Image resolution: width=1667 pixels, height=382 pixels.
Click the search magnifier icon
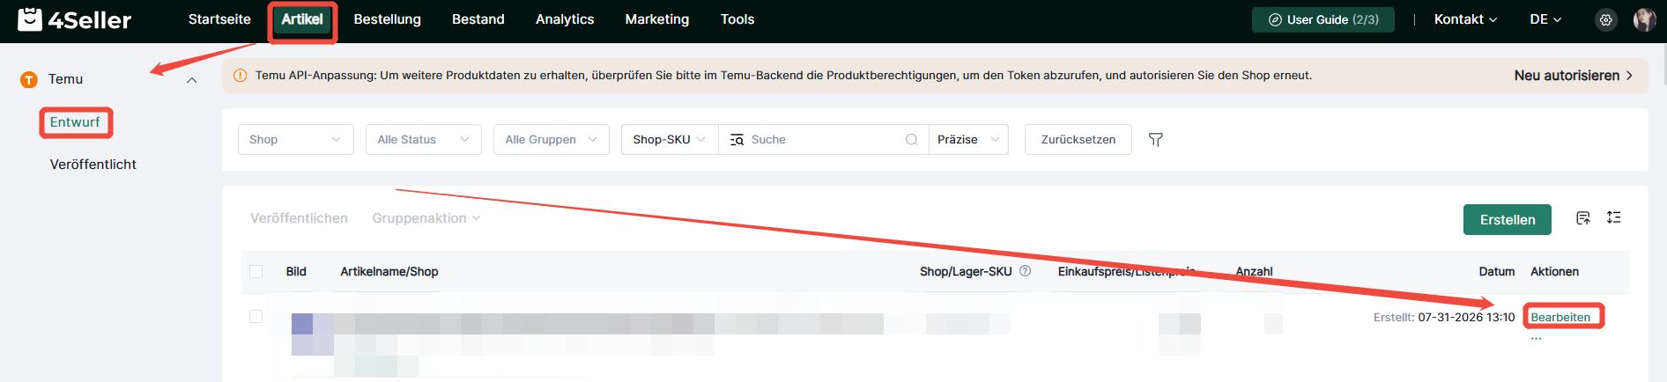(x=911, y=139)
